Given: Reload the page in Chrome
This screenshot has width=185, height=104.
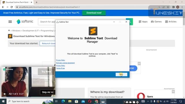Looking at the screenshot, I should pyautogui.click(x=12, y=7).
